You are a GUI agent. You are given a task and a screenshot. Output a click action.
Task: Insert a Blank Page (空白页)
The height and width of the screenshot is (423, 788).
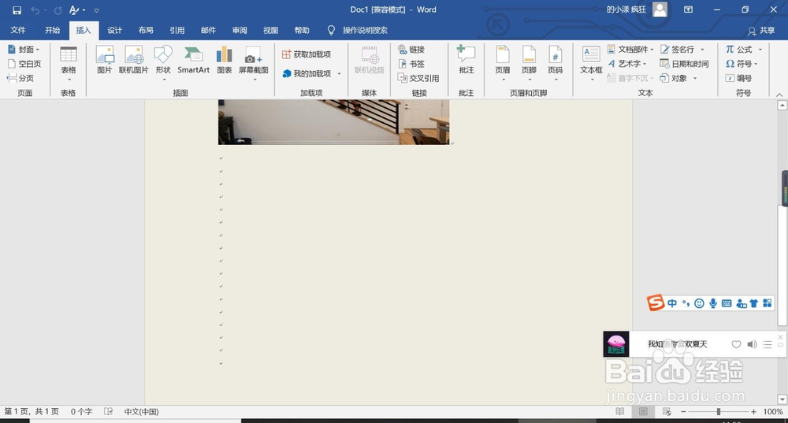pyautogui.click(x=24, y=64)
